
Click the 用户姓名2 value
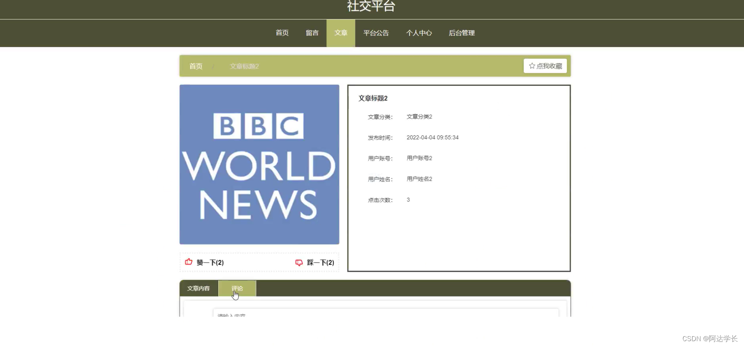419,179
